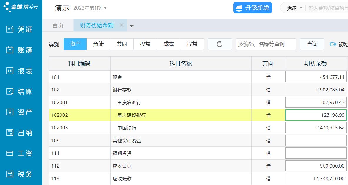Click the account name 应收票据
348x185 pixels.
pos(122,166)
